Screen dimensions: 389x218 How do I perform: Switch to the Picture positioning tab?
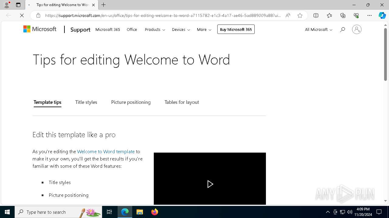pos(131,102)
